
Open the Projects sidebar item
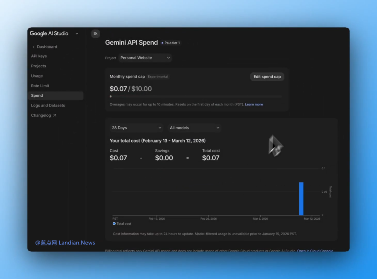pos(38,66)
